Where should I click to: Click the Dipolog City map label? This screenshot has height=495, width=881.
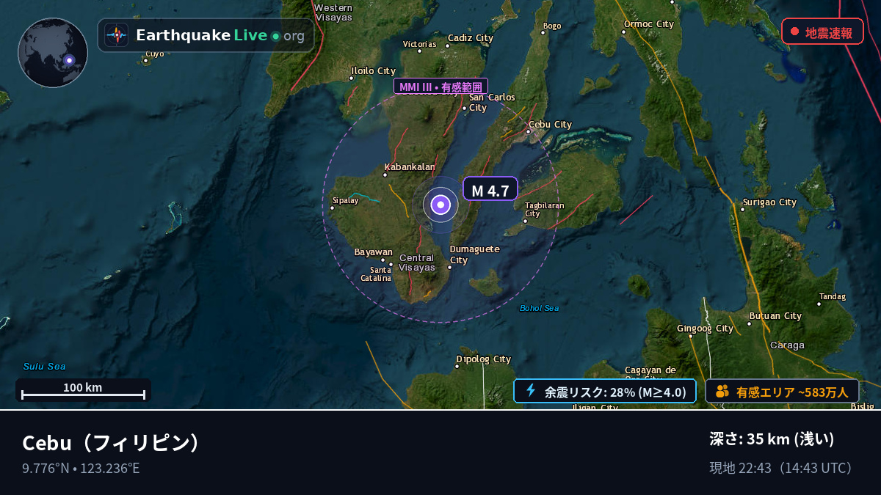pyautogui.click(x=484, y=359)
